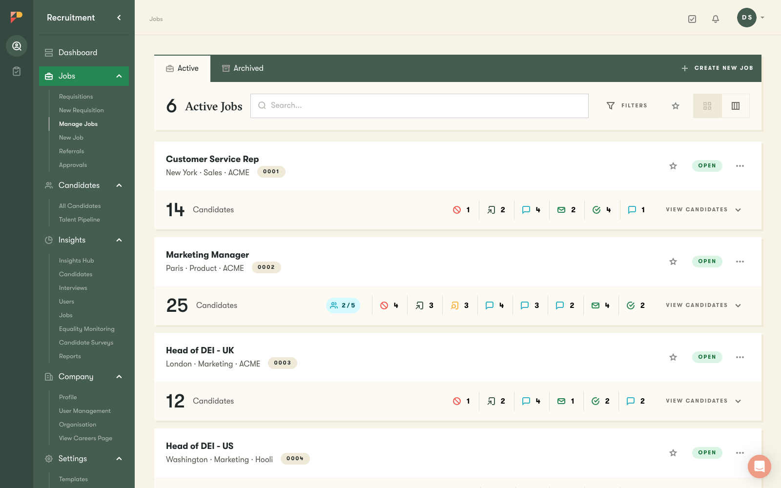Go to All Candidates
The height and width of the screenshot is (488, 781).
[80, 206]
